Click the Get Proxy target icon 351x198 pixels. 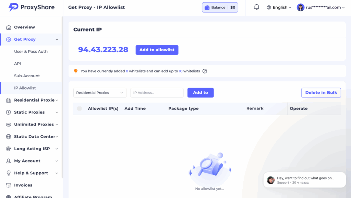tap(9, 40)
